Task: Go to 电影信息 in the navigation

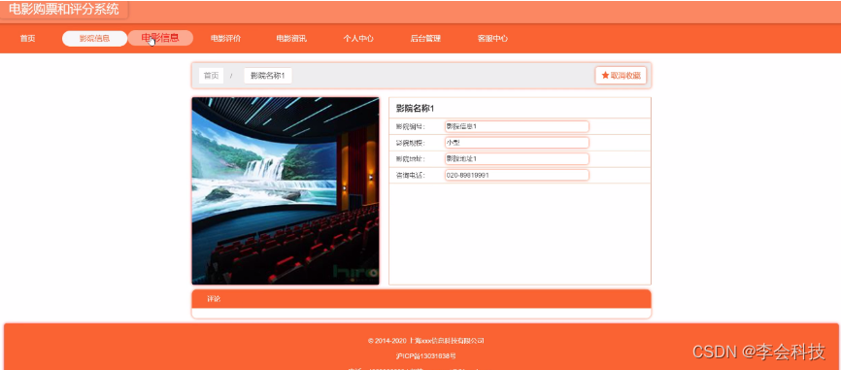Action: pyautogui.click(x=160, y=38)
